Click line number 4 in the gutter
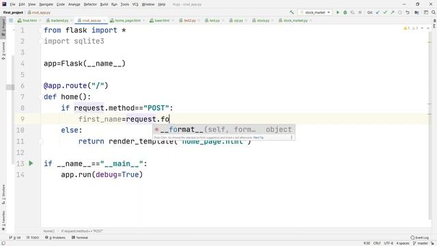This screenshot has height=246, width=437. (23, 64)
